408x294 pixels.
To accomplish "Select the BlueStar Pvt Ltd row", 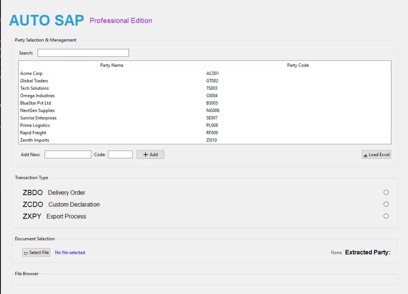I will pyautogui.click(x=205, y=103).
